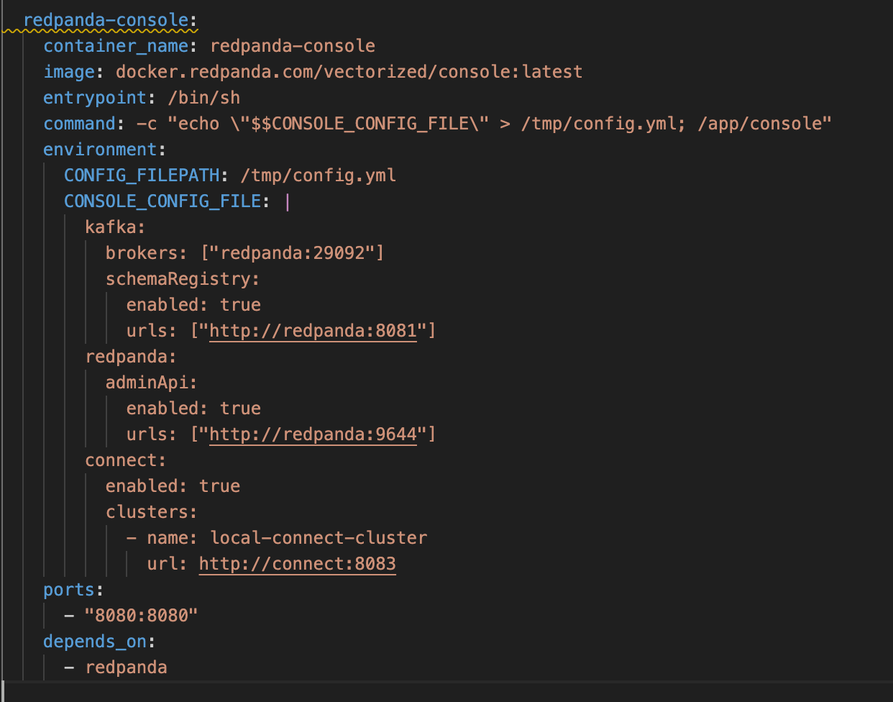Click the docker.redpanda.com image value
This screenshot has height=702, width=893.
349,72
